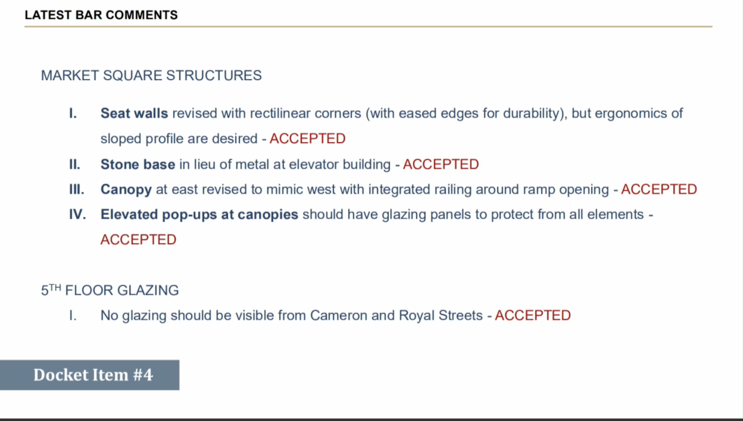Click the bold "Stone base" text

click(138, 164)
